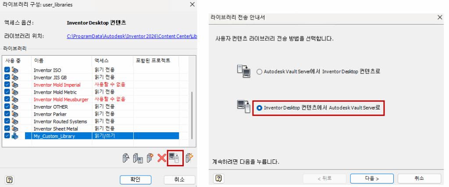Click help icon in library configuration dialog
The height and width of the screenshot is (187, 449).
click(10, 180)
